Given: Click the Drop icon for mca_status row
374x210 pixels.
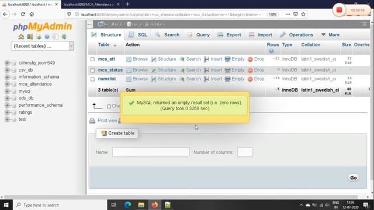Looking at the screenshot, I should [x=250, y=70].
